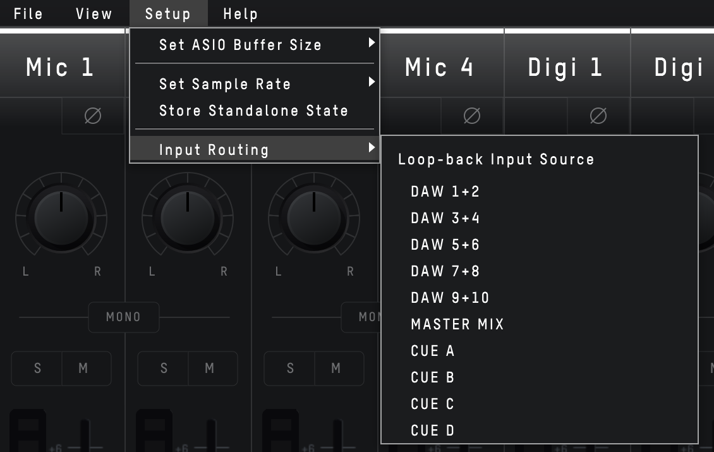This screenshot has width=714, height=452.
Task: Mute the Mic 3 channel strip
Action: point(339,368)
